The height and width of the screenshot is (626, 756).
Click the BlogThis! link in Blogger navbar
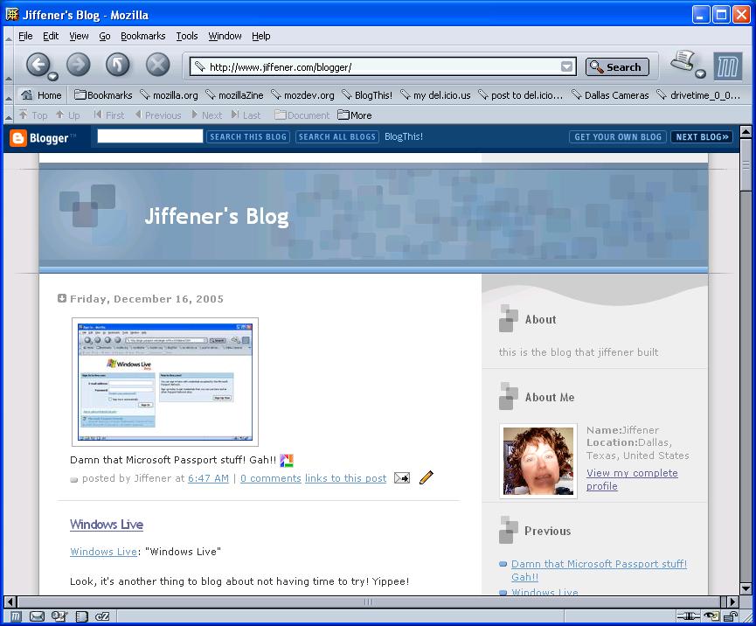404,136
